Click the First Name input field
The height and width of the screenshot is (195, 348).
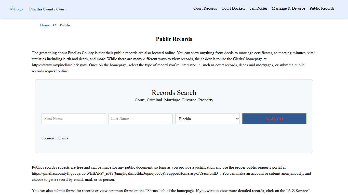pos(74,119)
